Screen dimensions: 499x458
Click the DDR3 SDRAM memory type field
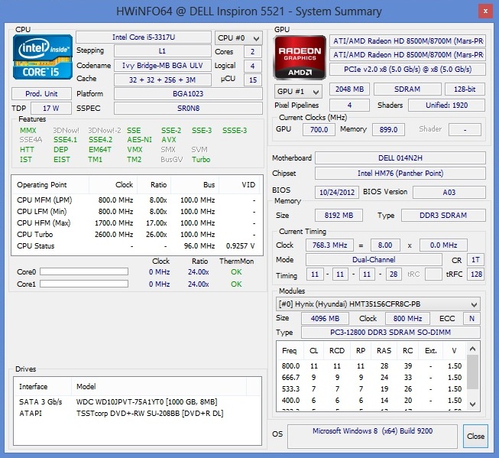443,216
